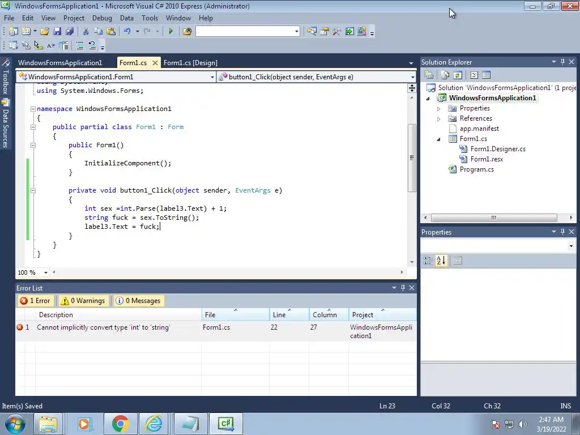Start debugging with the green play icon
The image size is (580, 435).
(171, 32)
